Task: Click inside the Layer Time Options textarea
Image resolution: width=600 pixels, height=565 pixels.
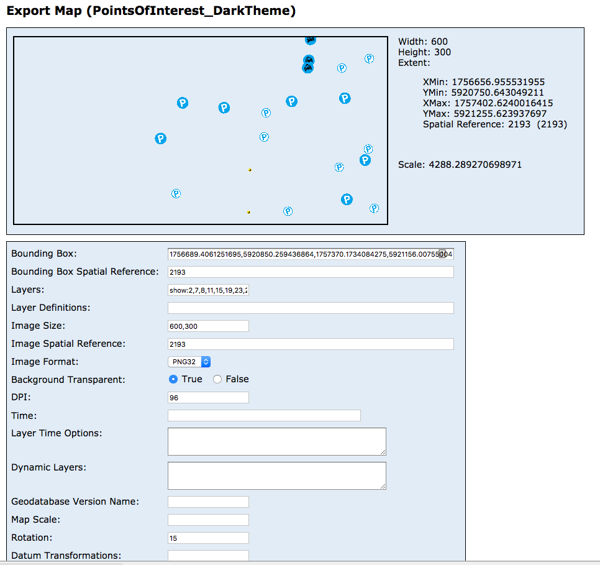Action: [x=277, y=442]
